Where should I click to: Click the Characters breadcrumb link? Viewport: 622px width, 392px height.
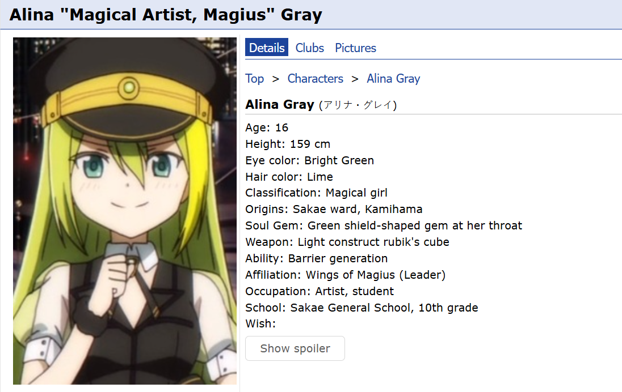316,79
